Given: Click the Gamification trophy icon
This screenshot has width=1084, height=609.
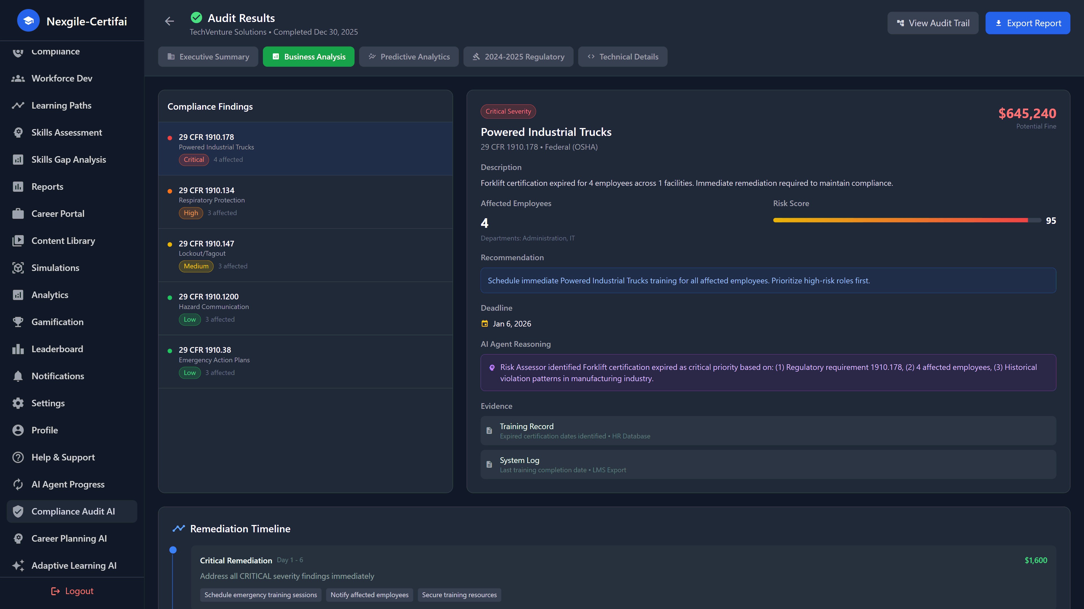Looking at the screenshot, I should [18, 322].
